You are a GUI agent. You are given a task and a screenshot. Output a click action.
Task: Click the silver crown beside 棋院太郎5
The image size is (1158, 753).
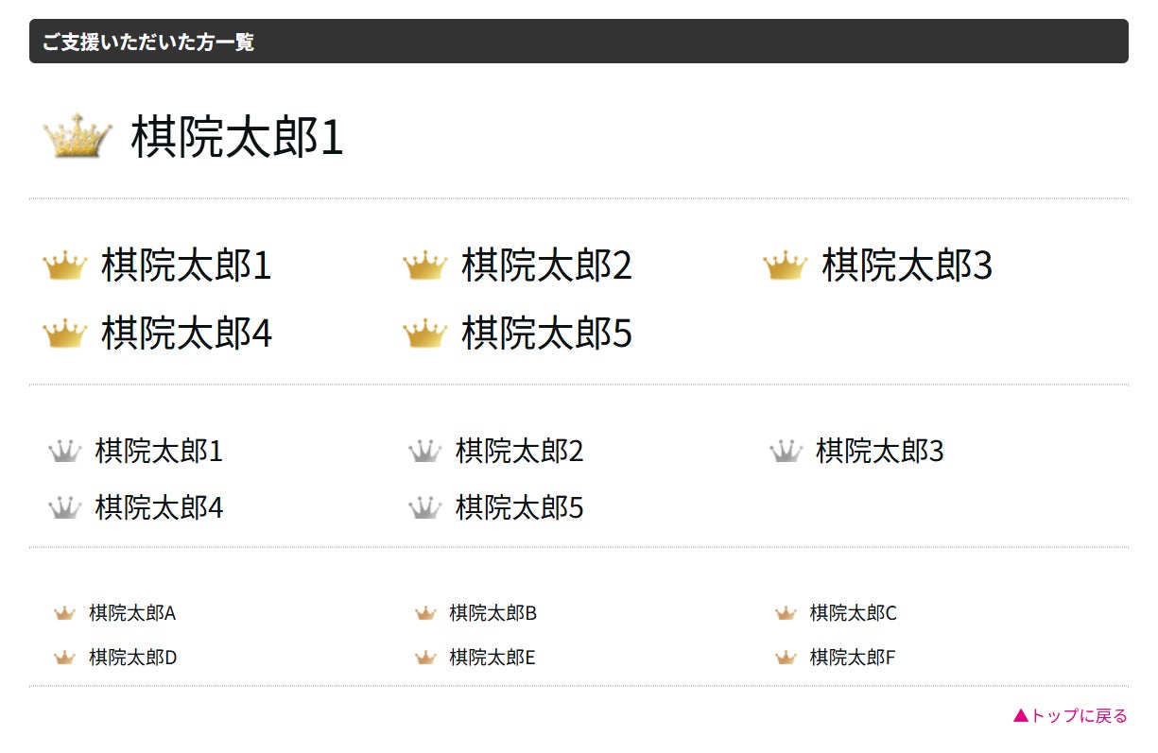(x=425, y=508)
